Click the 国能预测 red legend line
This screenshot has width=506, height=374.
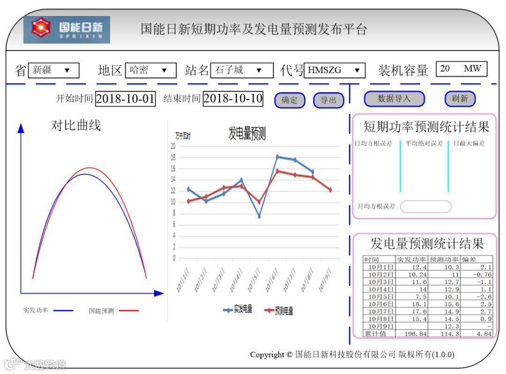coord(129,310)
